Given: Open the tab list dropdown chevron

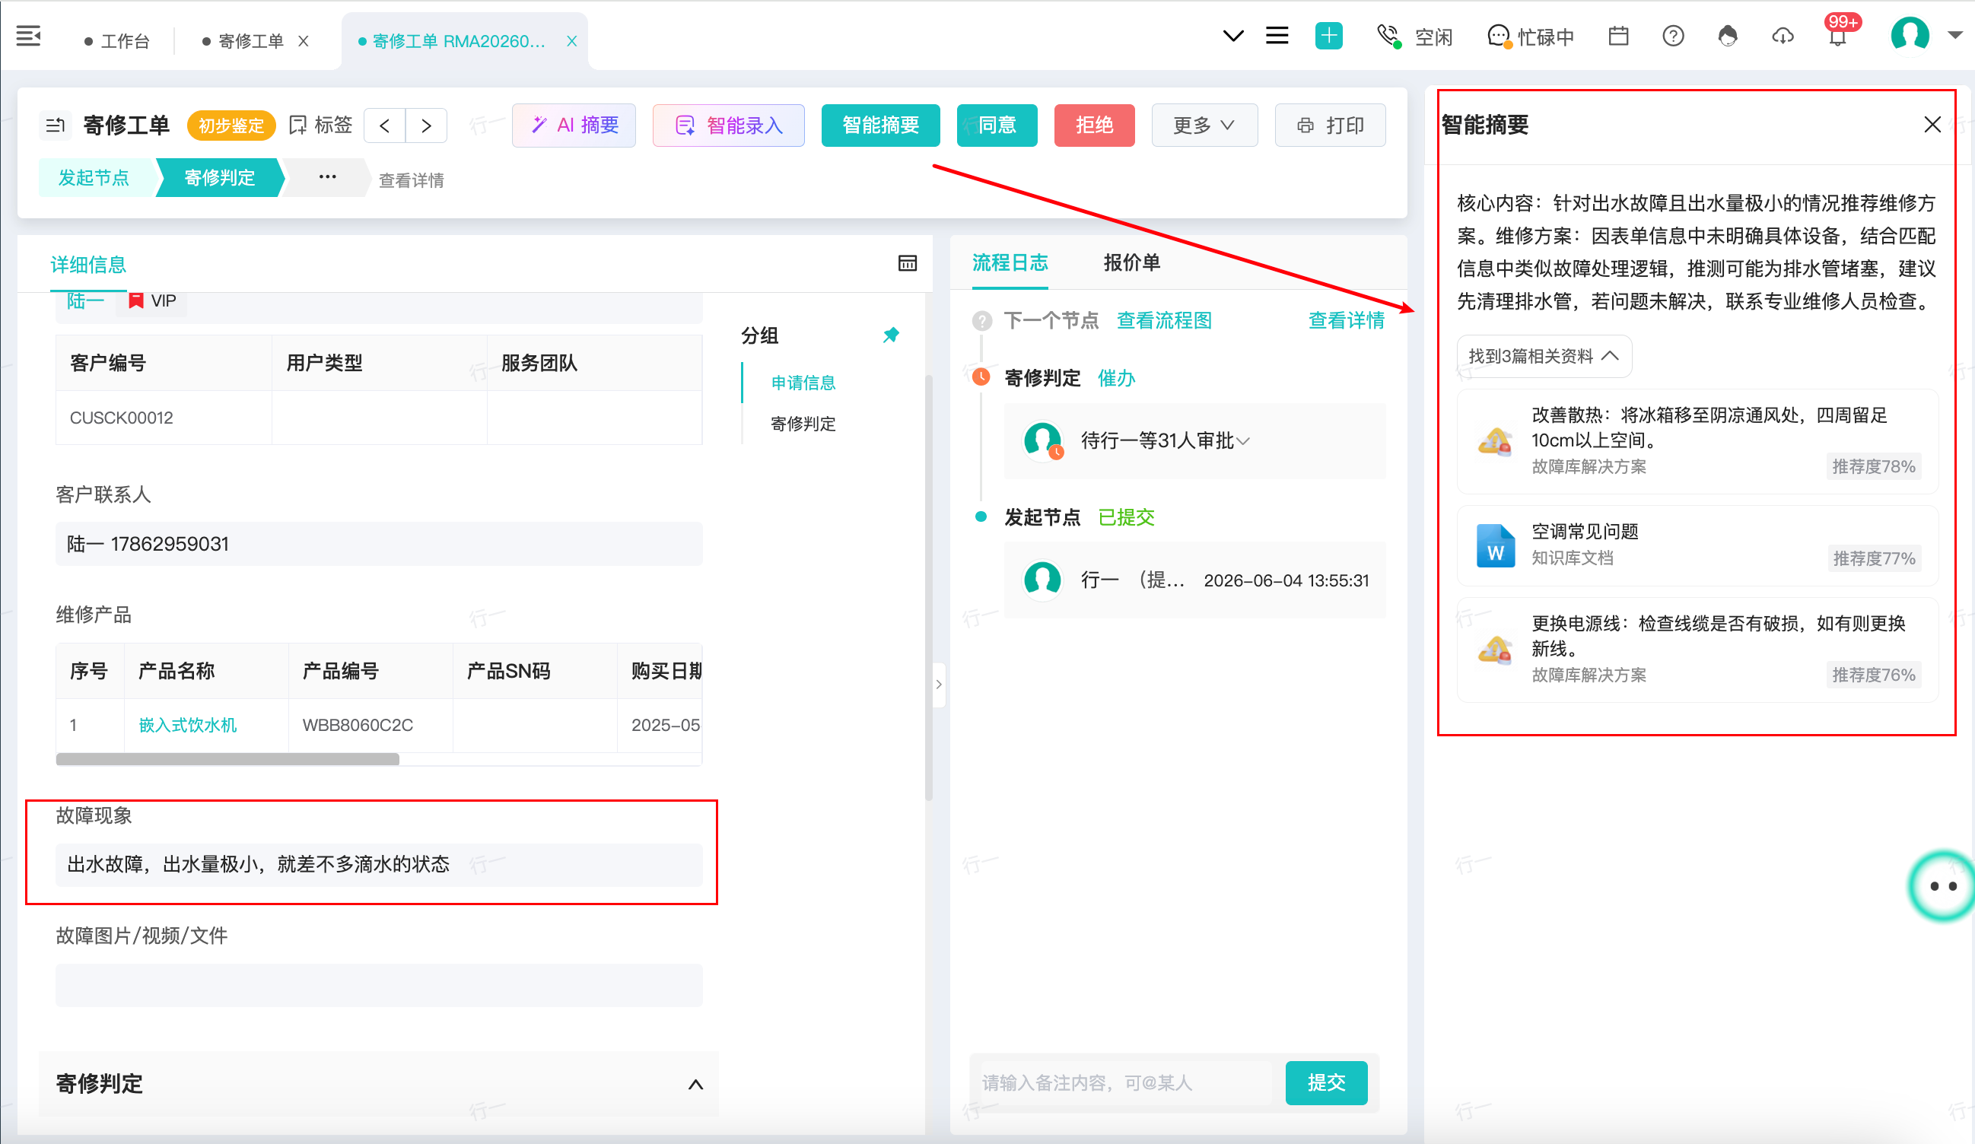Looking at the screenshot, I should [1232, 36].
